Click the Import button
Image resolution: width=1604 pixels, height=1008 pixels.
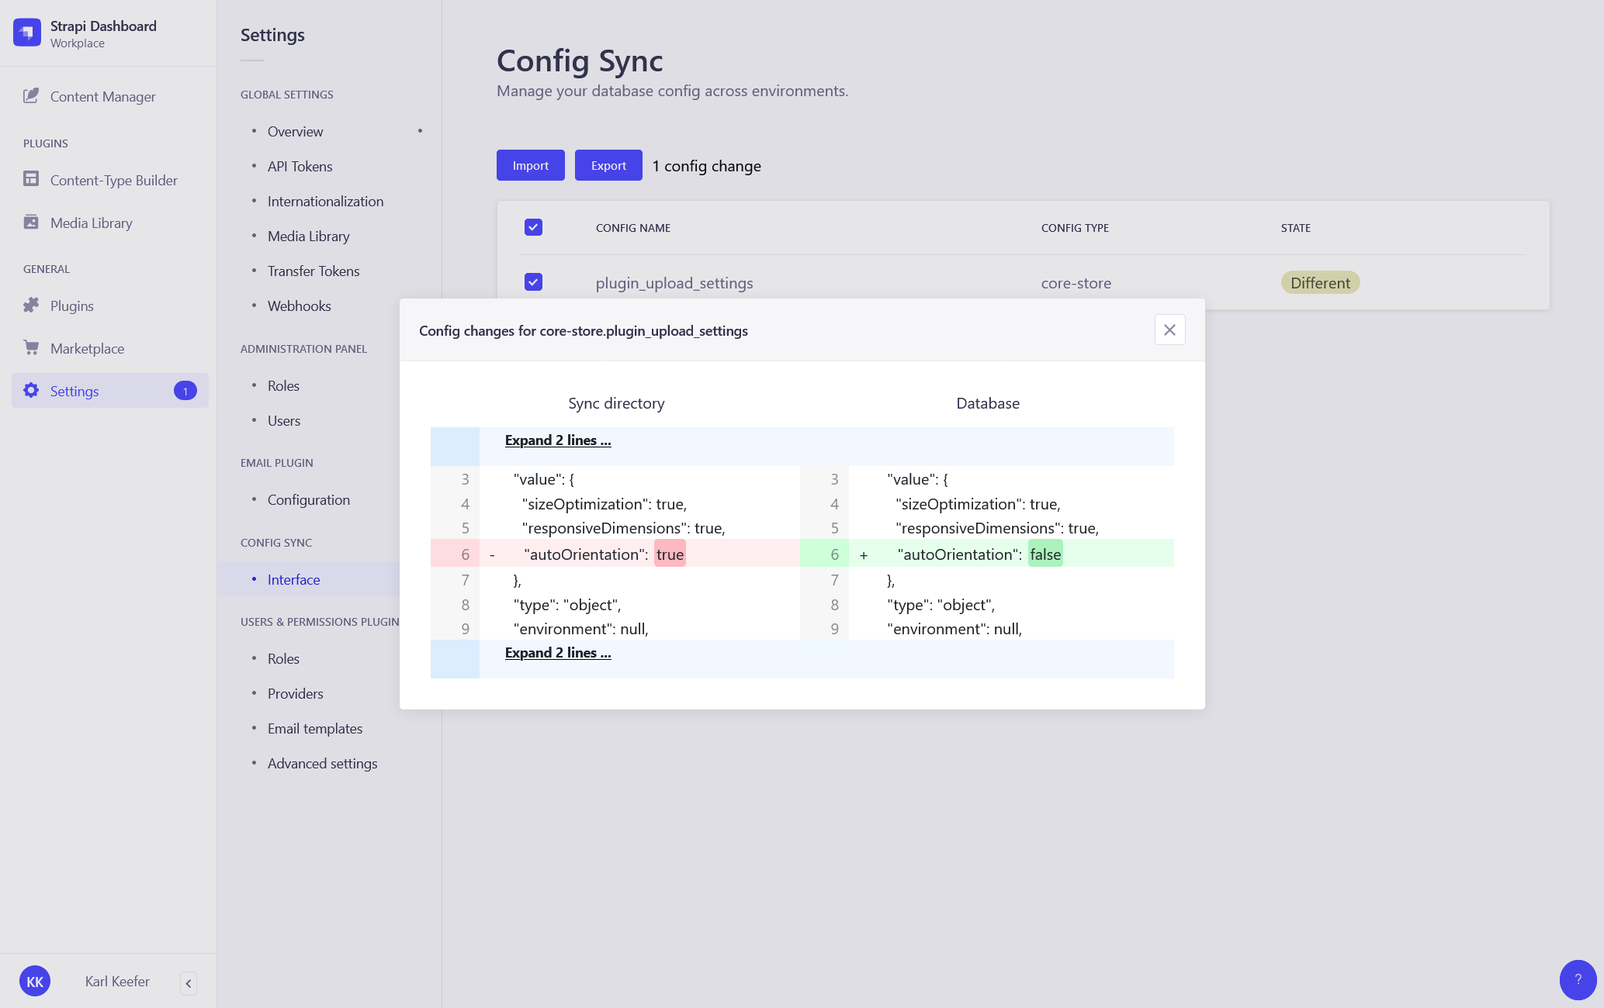click(532, 165)
